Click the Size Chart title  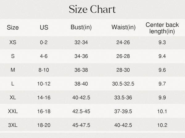(92, 9)
